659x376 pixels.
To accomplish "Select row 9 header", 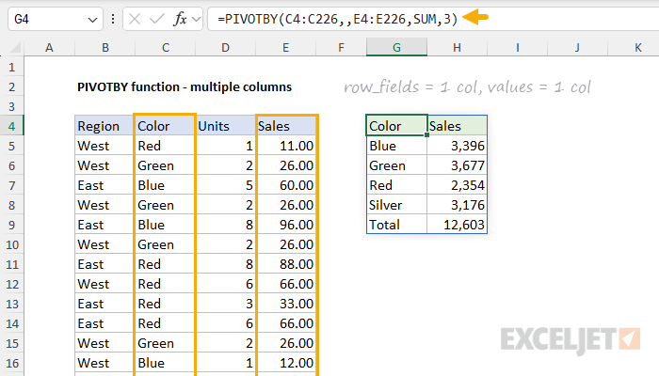I will tap(11, 225).
